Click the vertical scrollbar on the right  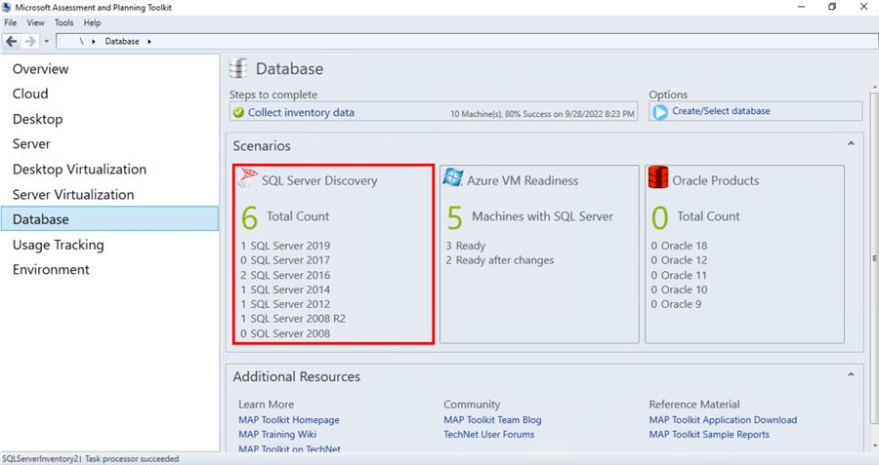coord(873,258)
